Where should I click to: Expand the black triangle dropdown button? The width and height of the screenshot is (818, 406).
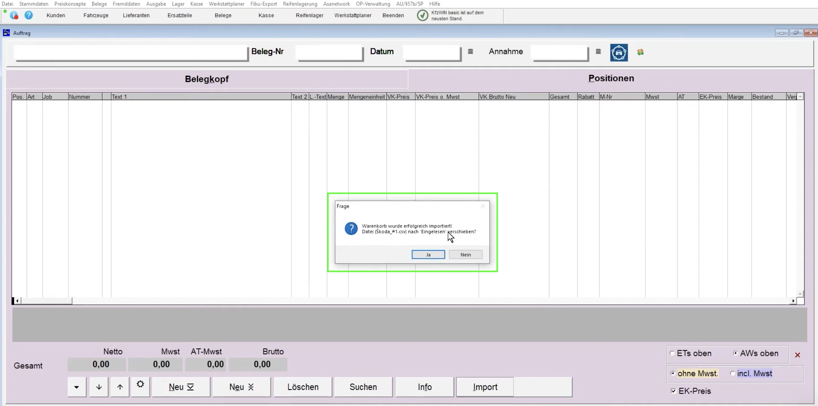click(x=76, y=387)
